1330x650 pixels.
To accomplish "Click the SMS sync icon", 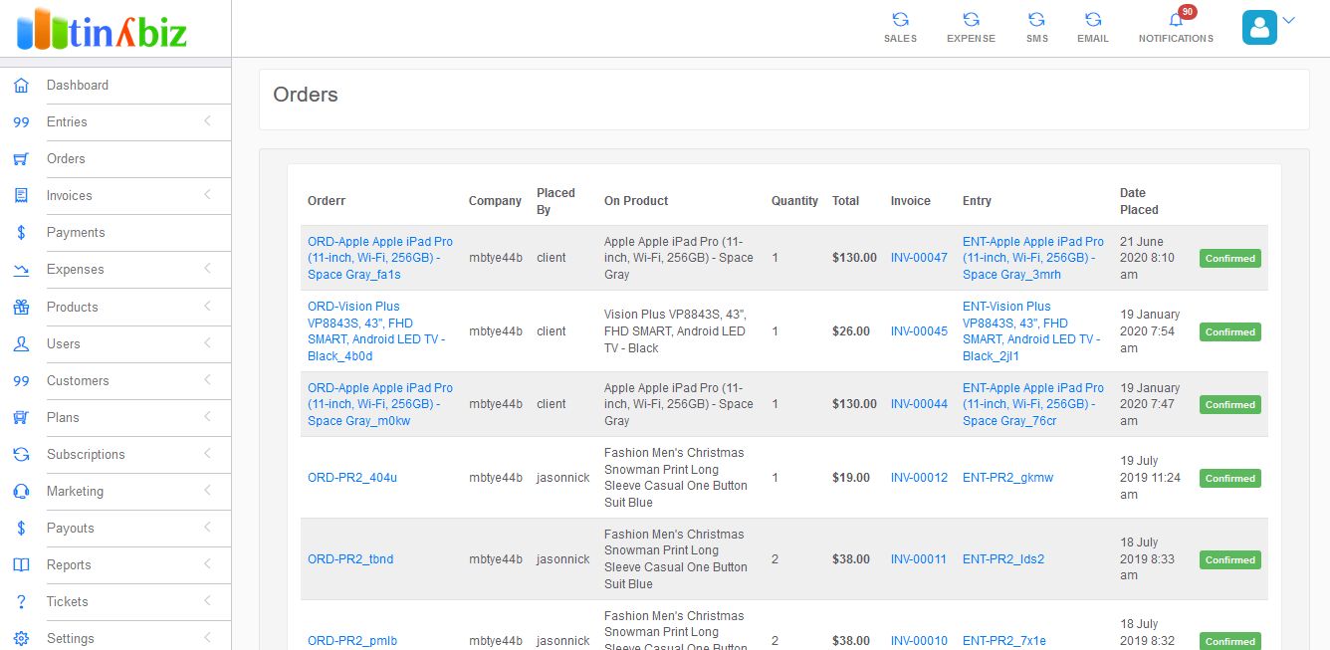I will [x=1036, y=20].
